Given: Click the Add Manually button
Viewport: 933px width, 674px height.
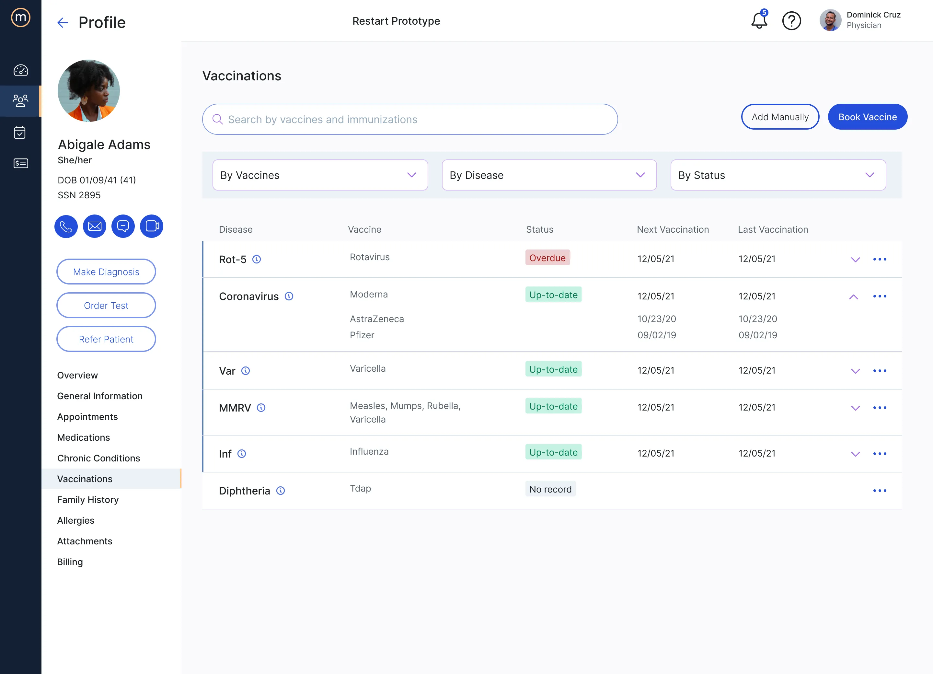Looking at the screenshot, I should [x=779, y=117].
